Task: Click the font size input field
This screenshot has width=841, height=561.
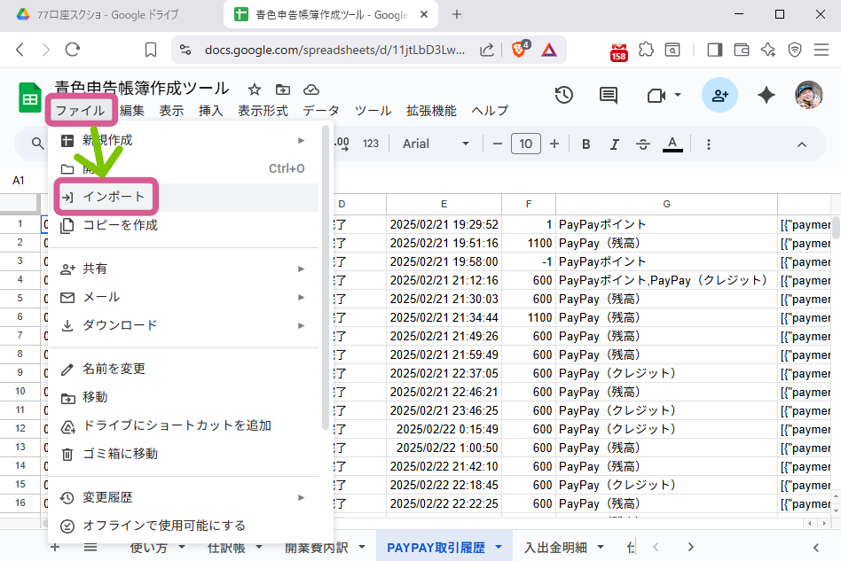Action: 526,144
